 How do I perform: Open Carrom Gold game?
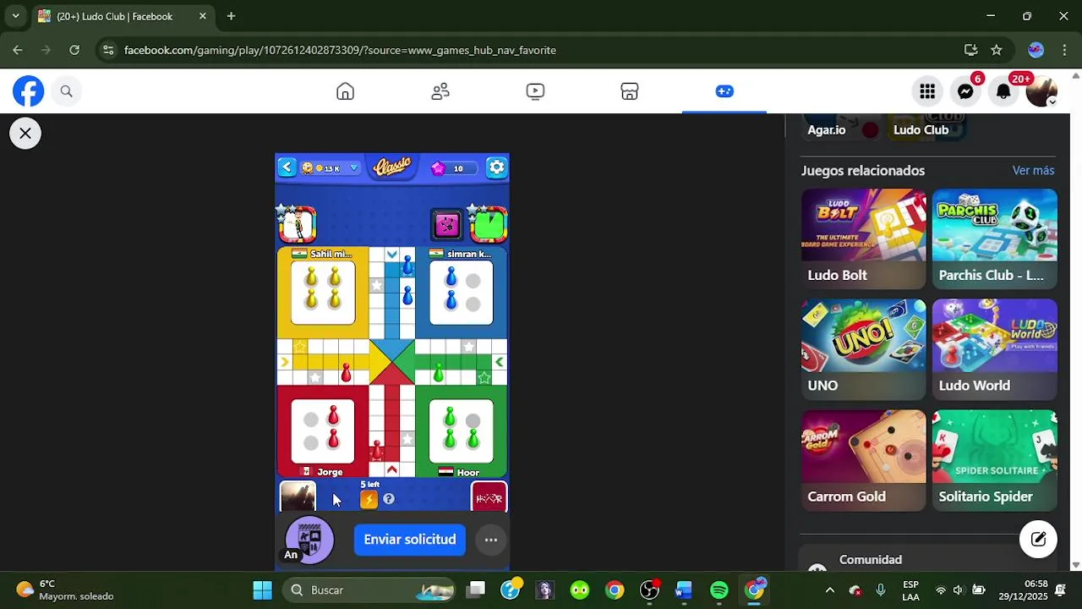[864, 461]
